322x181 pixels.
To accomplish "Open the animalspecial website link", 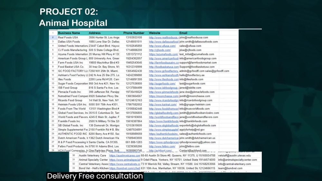I will (x=125, y=160).
